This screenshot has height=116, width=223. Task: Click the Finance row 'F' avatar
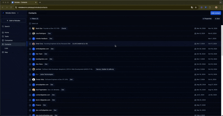33,105
